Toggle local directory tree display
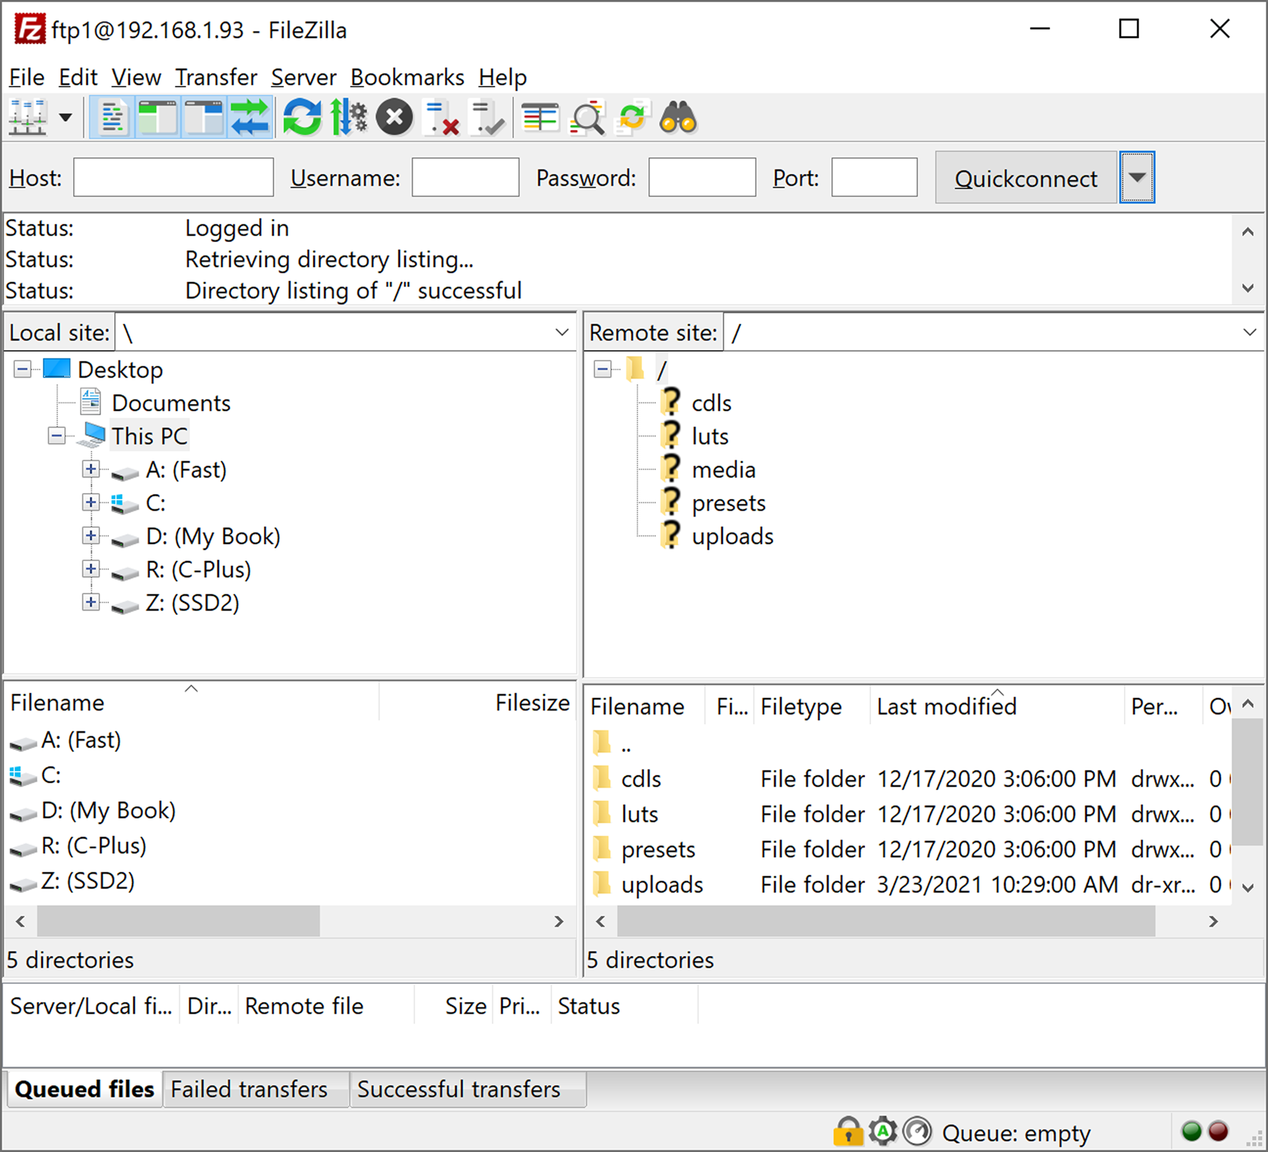 [158, 118]
